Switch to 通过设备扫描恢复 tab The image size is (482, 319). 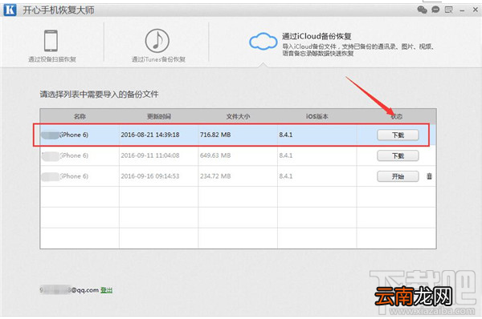(x=52, y=45)
